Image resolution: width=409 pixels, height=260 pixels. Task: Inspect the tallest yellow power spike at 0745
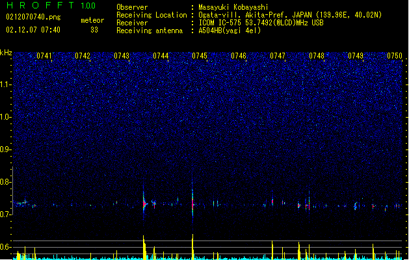click(192, 246)
